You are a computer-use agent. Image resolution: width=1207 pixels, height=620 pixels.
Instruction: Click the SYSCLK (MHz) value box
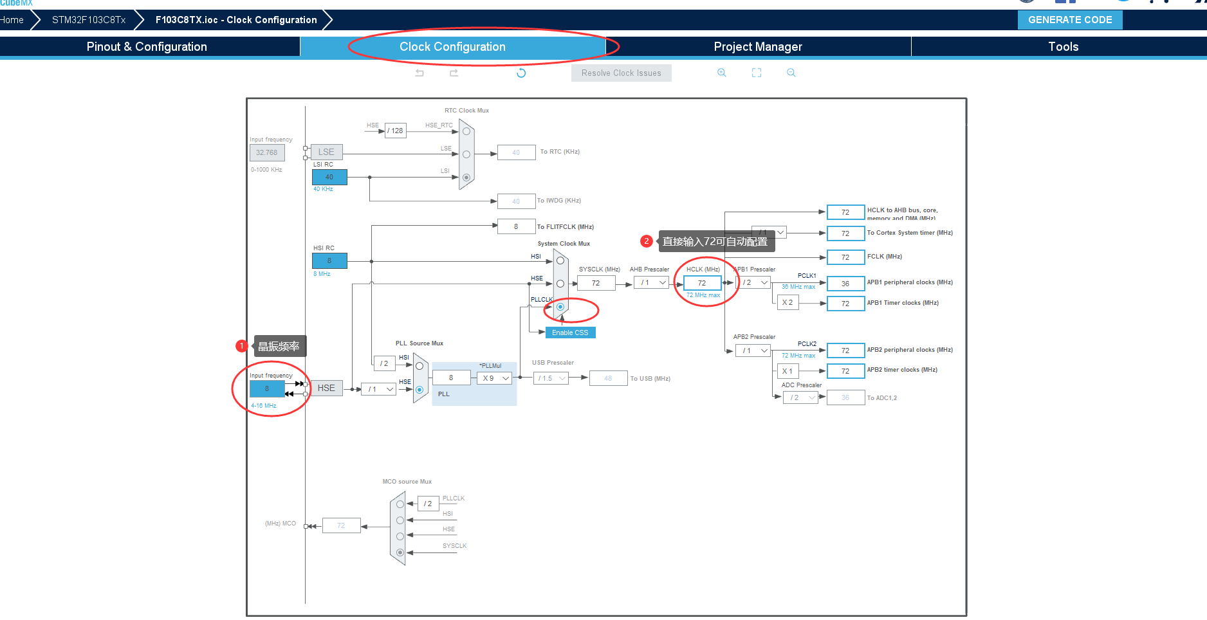pyautogui.click(x=596, y=283)
